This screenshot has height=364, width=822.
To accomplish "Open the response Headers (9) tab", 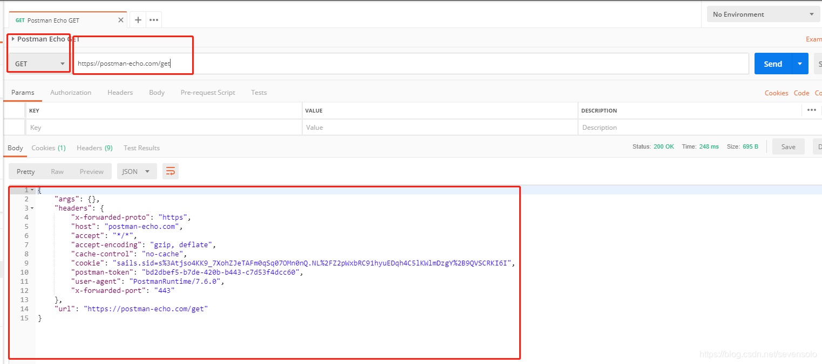I will pos(94,148).
